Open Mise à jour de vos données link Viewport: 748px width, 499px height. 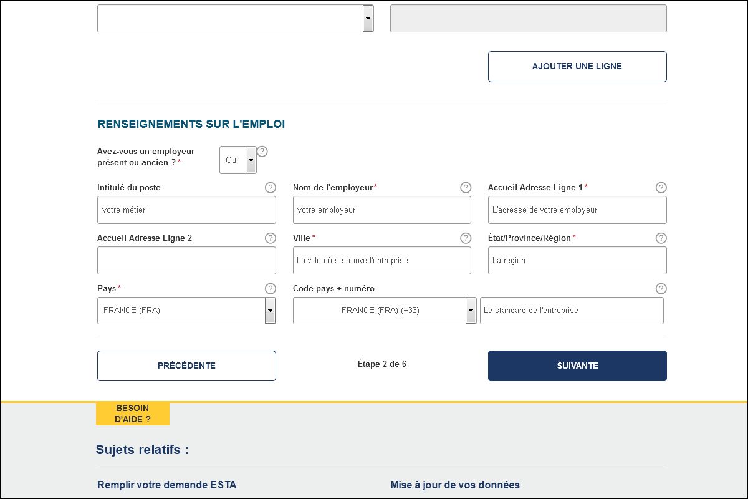tap(455, 485)
